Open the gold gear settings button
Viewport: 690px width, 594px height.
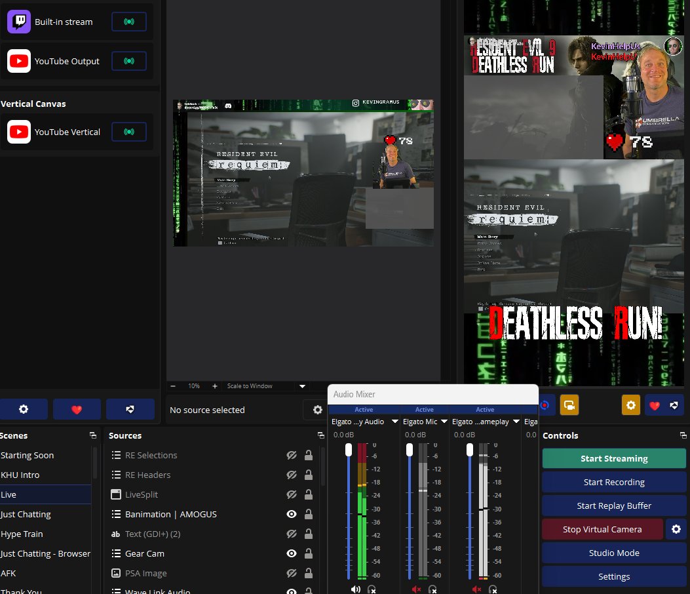click(x=630, y=405)
